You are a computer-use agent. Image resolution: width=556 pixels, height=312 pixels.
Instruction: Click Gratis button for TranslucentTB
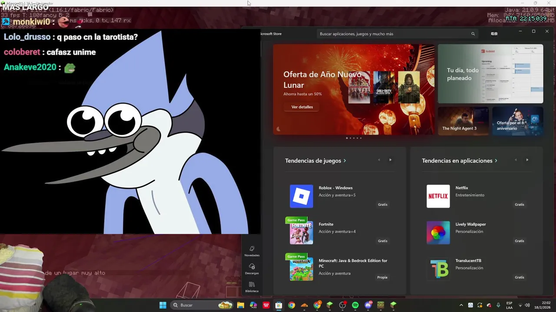pos(520,277)
